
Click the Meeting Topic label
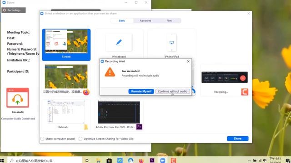[18, 32]
